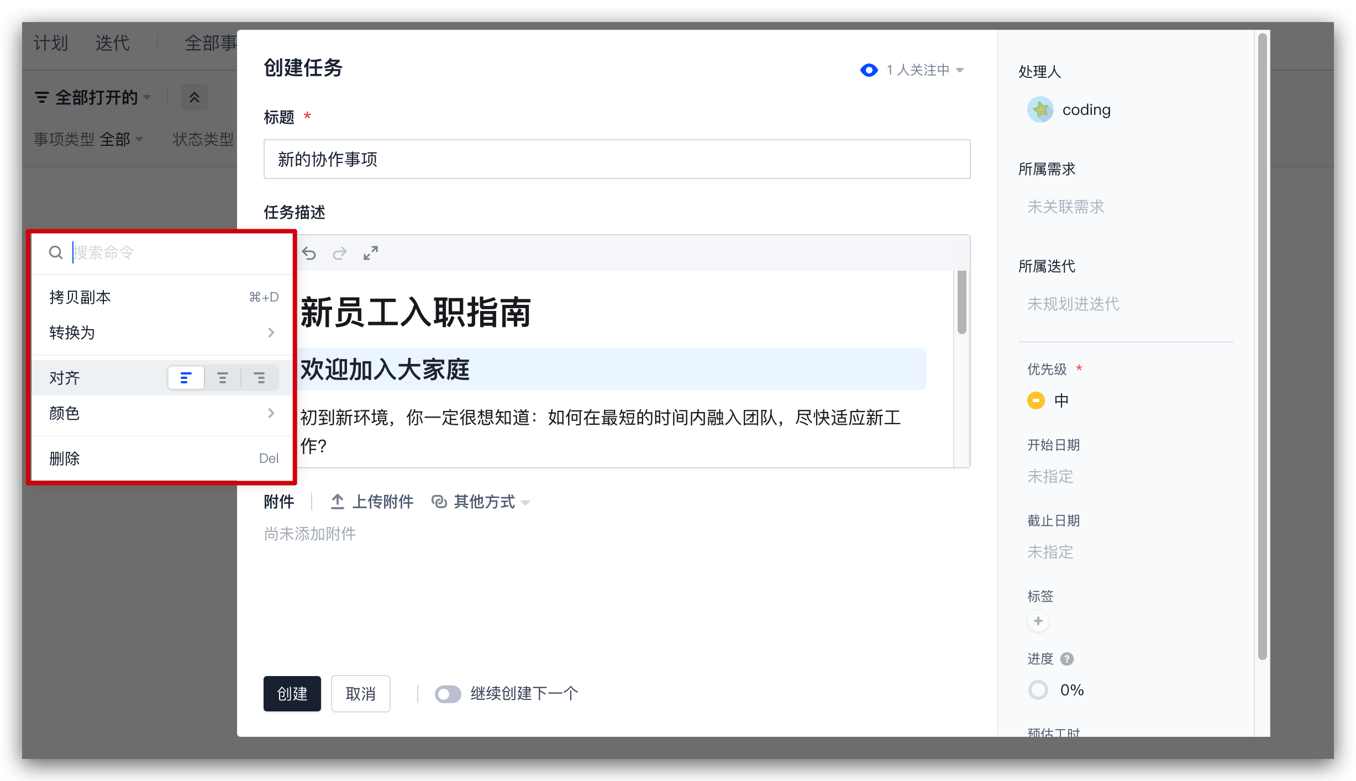The width and height of the screenshot is (1356, 781).
Task: Toggle 继续创建下一个 switch
Action: [448, 694]
